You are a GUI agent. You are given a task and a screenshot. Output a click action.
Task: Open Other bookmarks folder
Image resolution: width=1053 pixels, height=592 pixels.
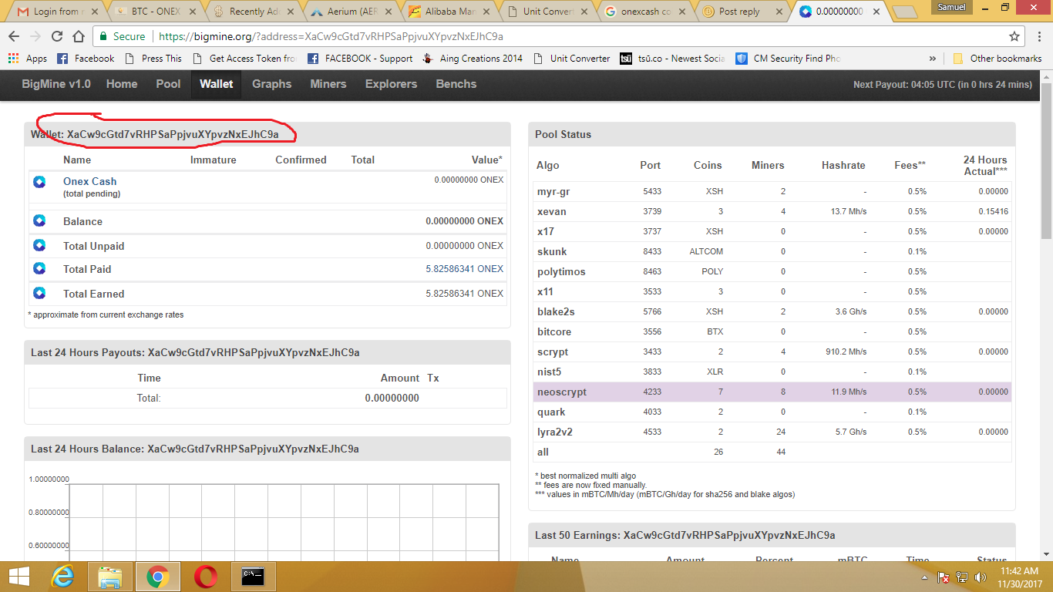coord(997,58)
